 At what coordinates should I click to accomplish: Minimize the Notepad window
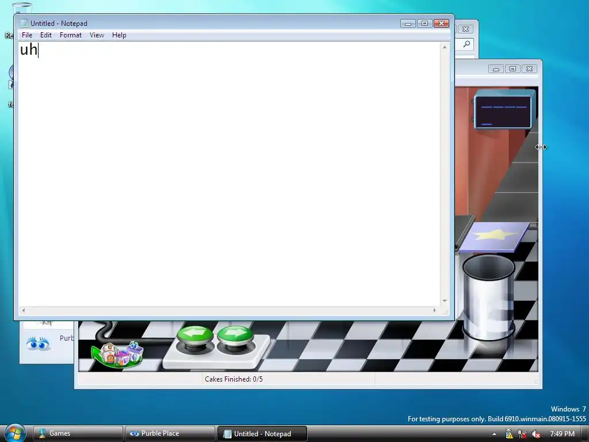coord(408,23)
